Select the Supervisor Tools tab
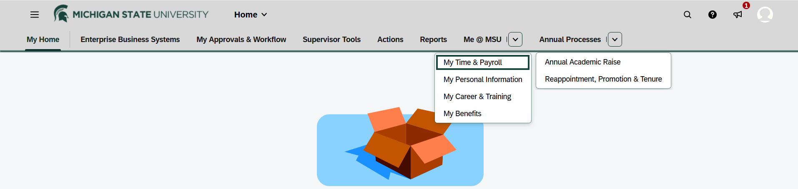798x189 pixels. (331, 40)
